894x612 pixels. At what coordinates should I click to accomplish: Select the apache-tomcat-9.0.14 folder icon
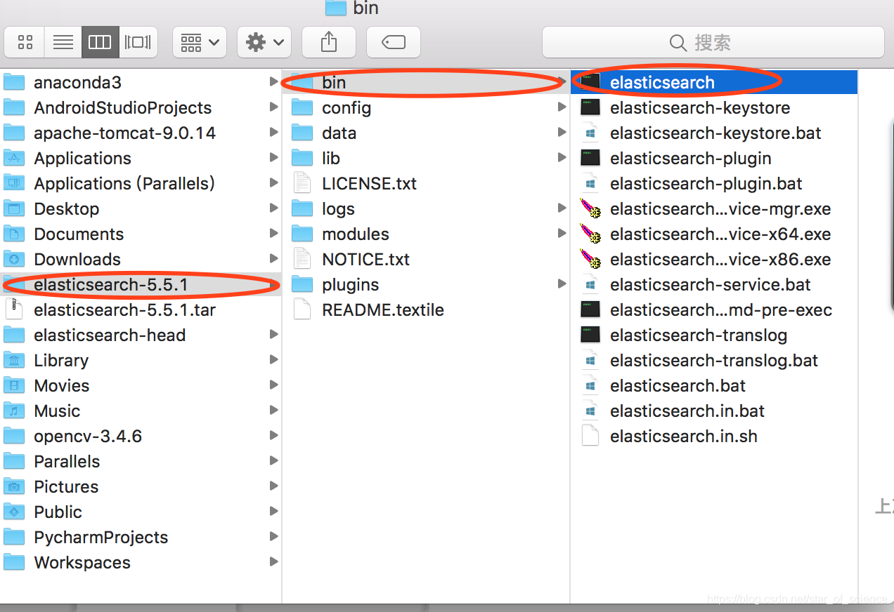(x=14, y=133)
